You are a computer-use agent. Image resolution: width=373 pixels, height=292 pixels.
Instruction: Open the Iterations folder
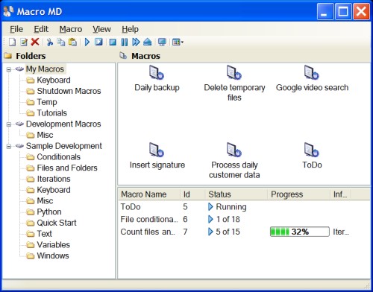point(54,179)
